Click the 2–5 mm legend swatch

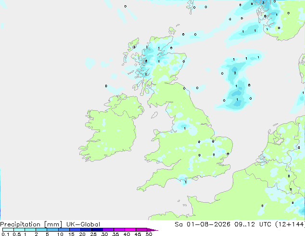[x=41, y=230]
